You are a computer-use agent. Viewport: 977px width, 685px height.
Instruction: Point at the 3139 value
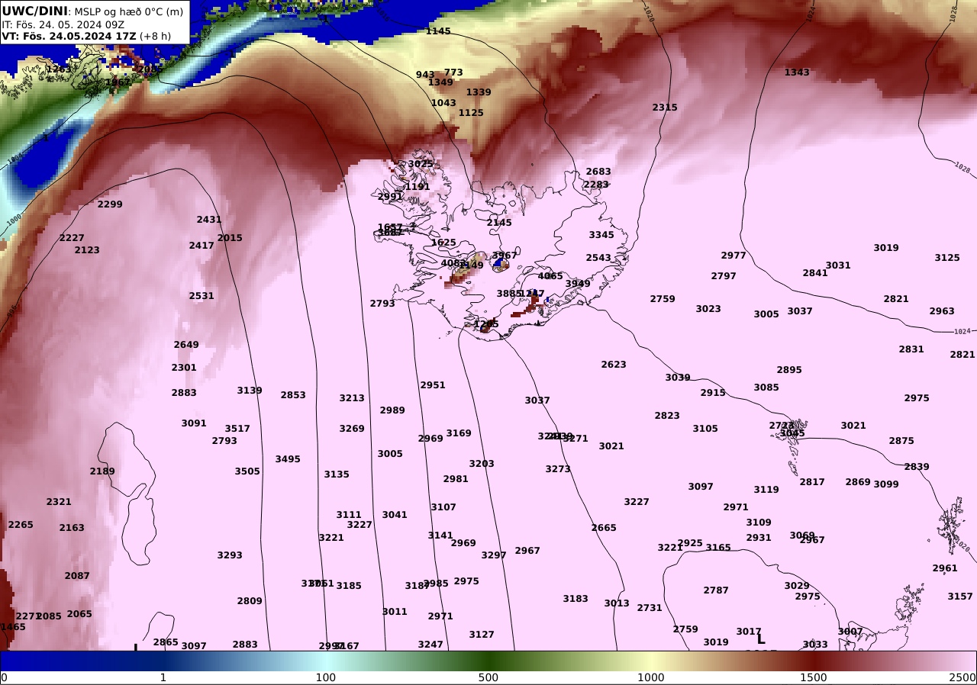pos(250,391)
